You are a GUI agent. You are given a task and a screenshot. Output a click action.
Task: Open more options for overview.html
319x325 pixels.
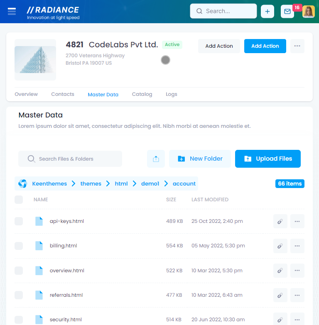tap(297, 271)
